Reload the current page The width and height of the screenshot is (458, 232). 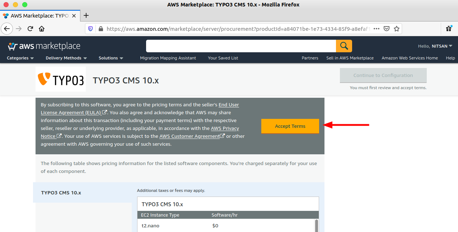(x=30, y=29)
